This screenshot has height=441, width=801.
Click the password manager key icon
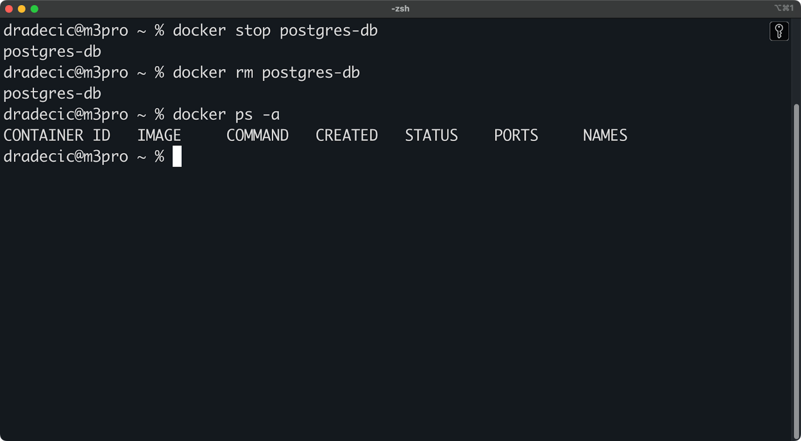tap(779, 31)
